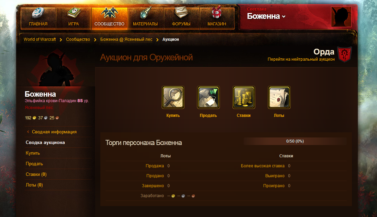This screenshot has width=377, height=217.
Task: Open the Купить magnifying glass icon
Action: pos(173,97)
